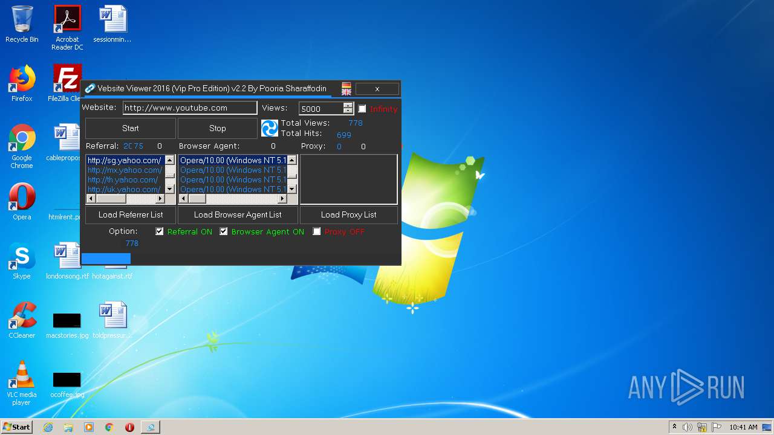
Task: Click scroll-left arrow of the browser agent list
Action: tap(184, 198)
